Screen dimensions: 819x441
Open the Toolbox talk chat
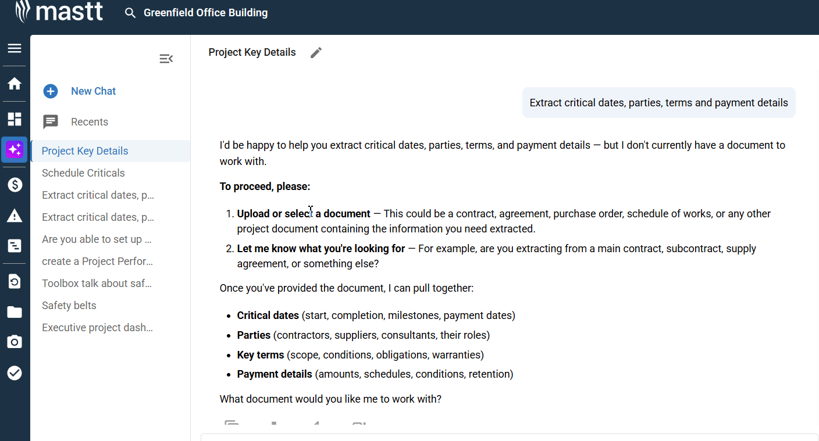97,284
